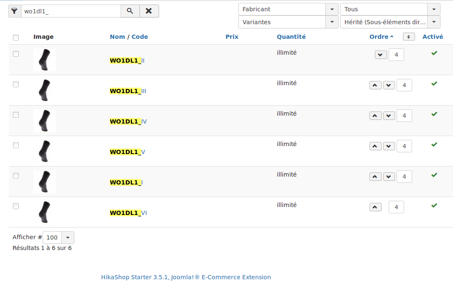This screenshot has height=283, width=453.
Task: Tick the checkbox for WO1DL1_V
Action: (x=16, y=145)
